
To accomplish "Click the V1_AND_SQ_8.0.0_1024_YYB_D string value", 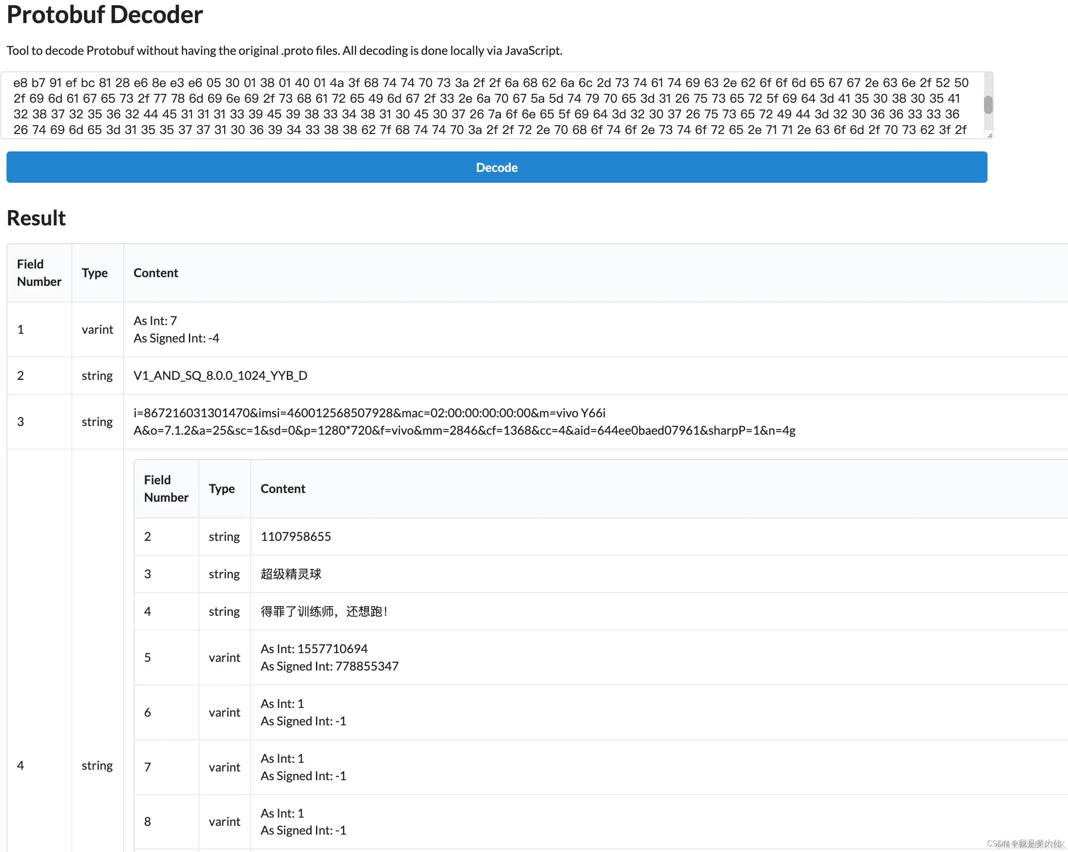I will (x=221, y=376).
